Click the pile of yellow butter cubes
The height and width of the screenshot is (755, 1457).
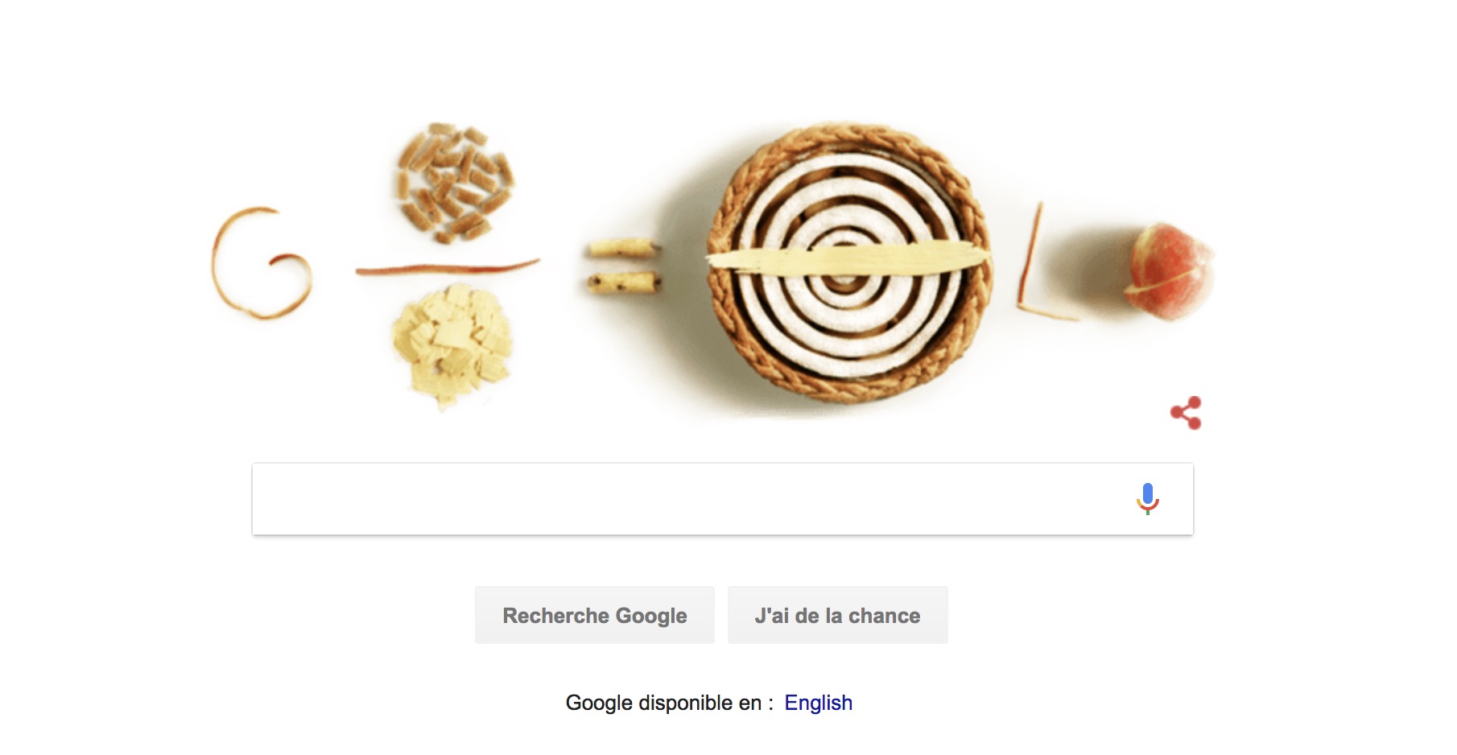coord(452,345)
